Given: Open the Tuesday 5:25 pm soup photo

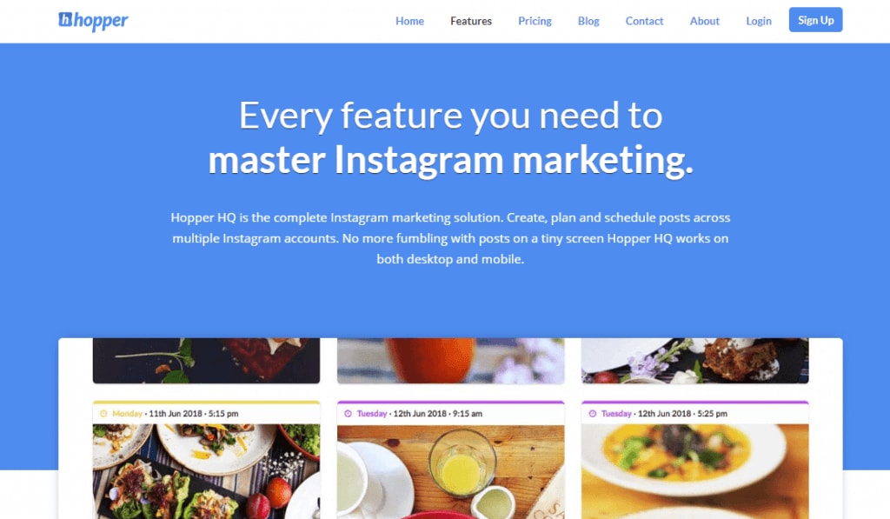Looking at the screenshot, I should tap(695, 471).
